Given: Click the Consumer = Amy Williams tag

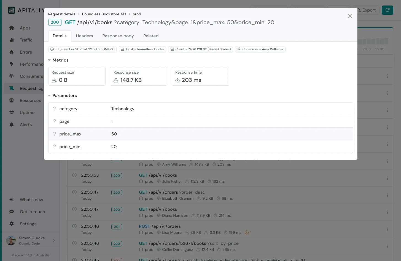Looking at the screenshot, I should pos(260,49).
